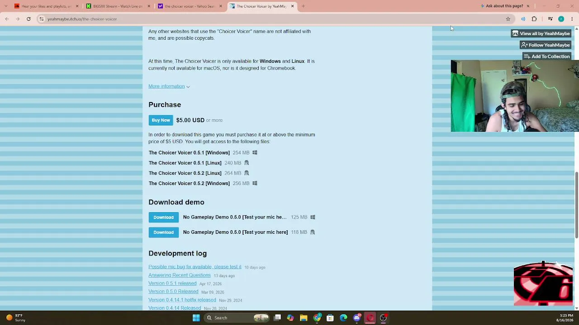This screenshot has width=579, height=325.
Task: Open the browser profile avatar
Action: (561, 19)
